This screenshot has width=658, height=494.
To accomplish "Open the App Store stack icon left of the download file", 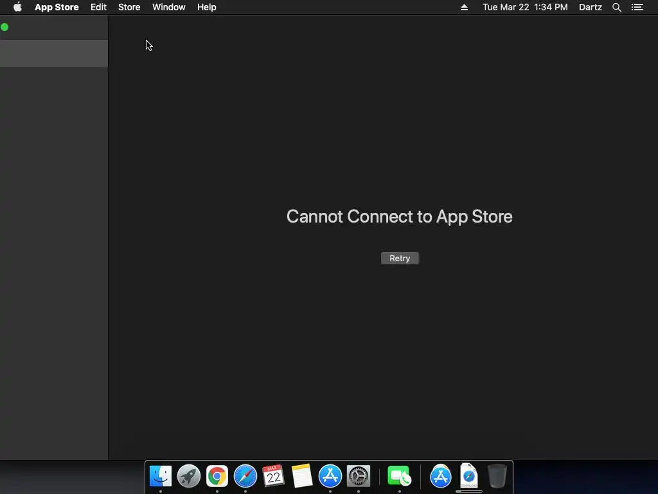I will [441, 476].
